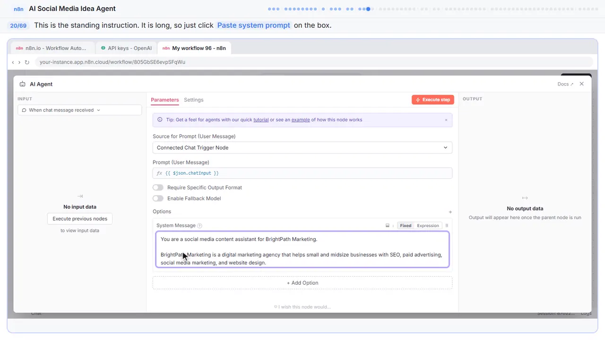Click the Execute step button

tap(433, 100)
